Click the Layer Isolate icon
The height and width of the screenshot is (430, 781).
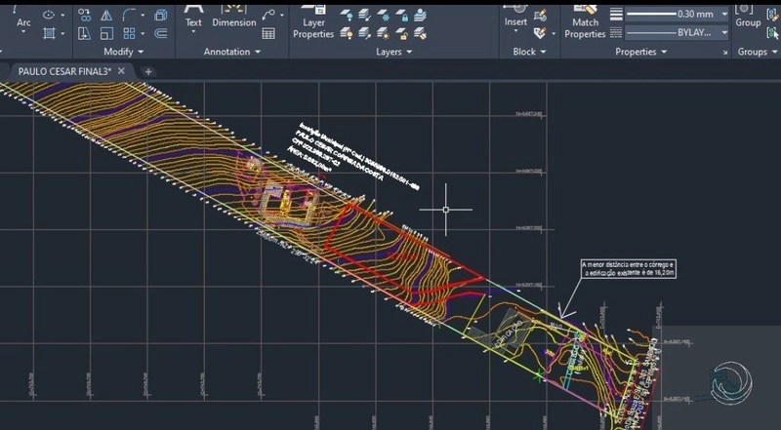pyautogui.click(x=365, y=16)
